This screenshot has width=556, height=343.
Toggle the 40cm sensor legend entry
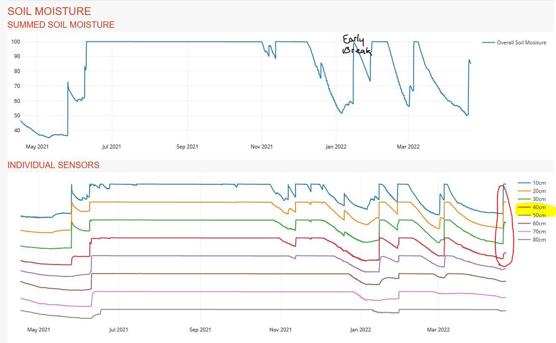pyautogui.click(x=532, y=208)
